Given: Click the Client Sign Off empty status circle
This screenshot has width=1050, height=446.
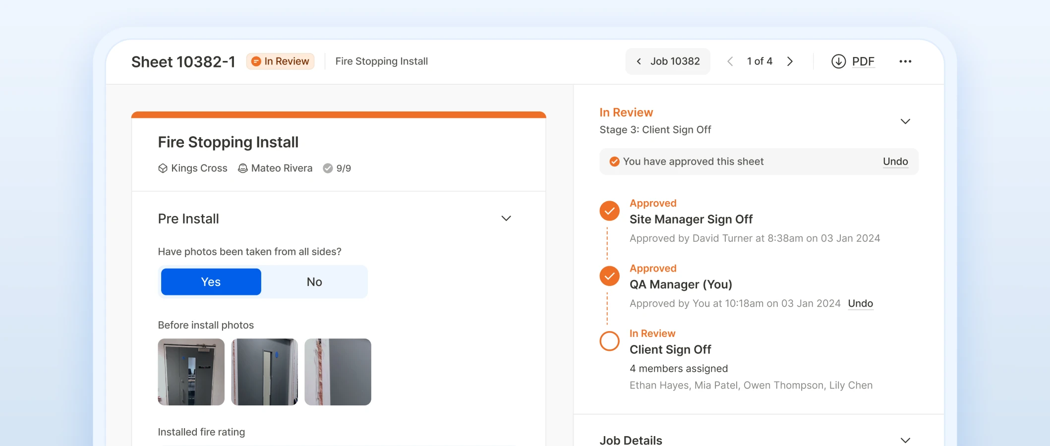Looking at the screenshot, I should click(610, 341).
